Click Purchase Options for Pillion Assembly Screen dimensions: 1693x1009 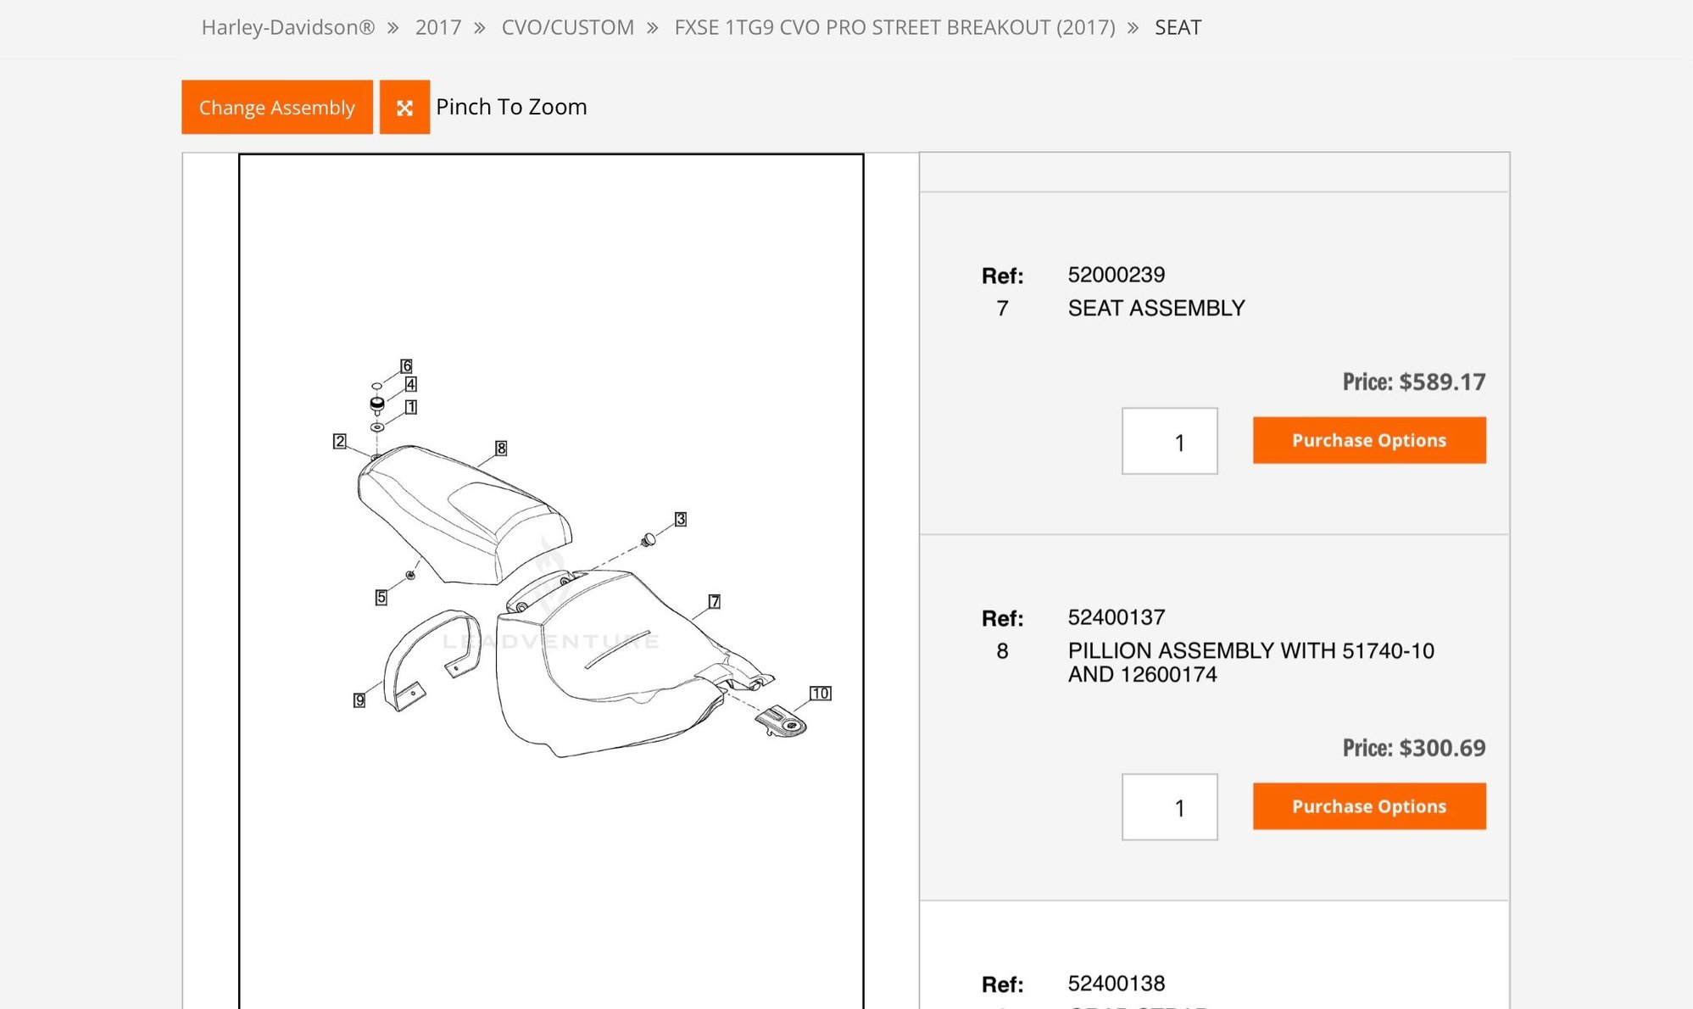tap(1368, 806)
